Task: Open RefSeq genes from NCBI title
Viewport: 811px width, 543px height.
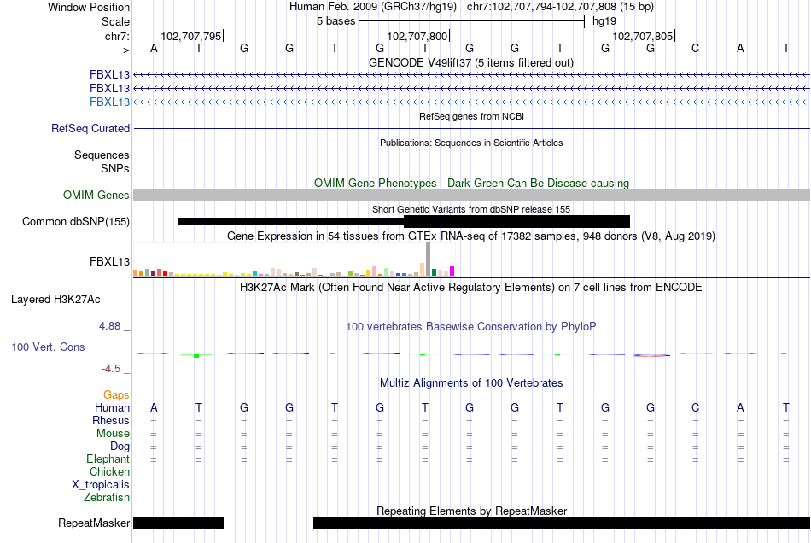Action: [x=472, y=116]
